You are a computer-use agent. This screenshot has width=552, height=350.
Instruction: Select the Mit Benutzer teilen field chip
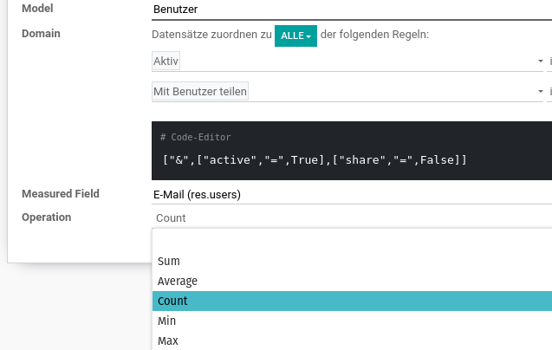pyautogui.click(x=200, y=92)
